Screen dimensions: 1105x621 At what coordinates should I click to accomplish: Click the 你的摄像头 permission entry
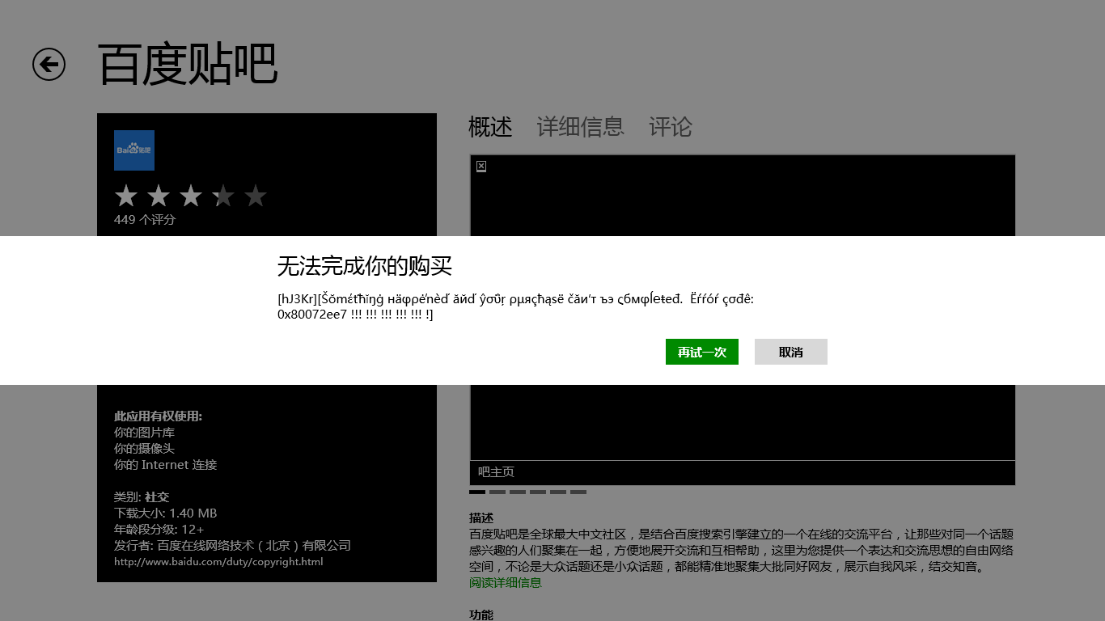(x=144, y=449)
